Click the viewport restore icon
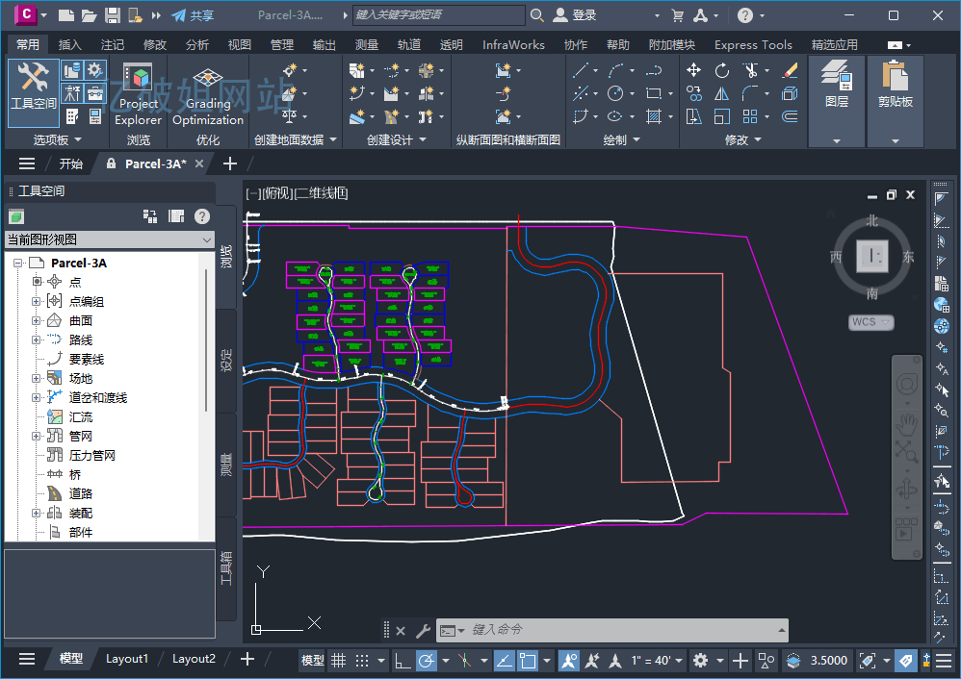Image resolution: width=961 pixels, height=679 pixels. coord(892,194)
